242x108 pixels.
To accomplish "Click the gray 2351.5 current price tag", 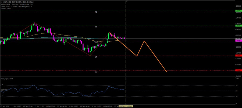I will coord(239,39).
